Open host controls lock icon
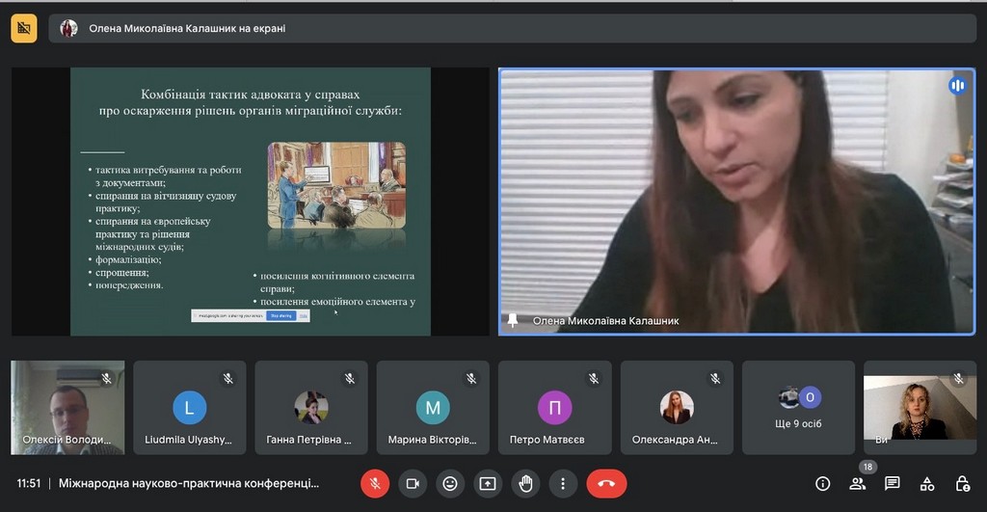987x512 pixels. coord(962,483)
